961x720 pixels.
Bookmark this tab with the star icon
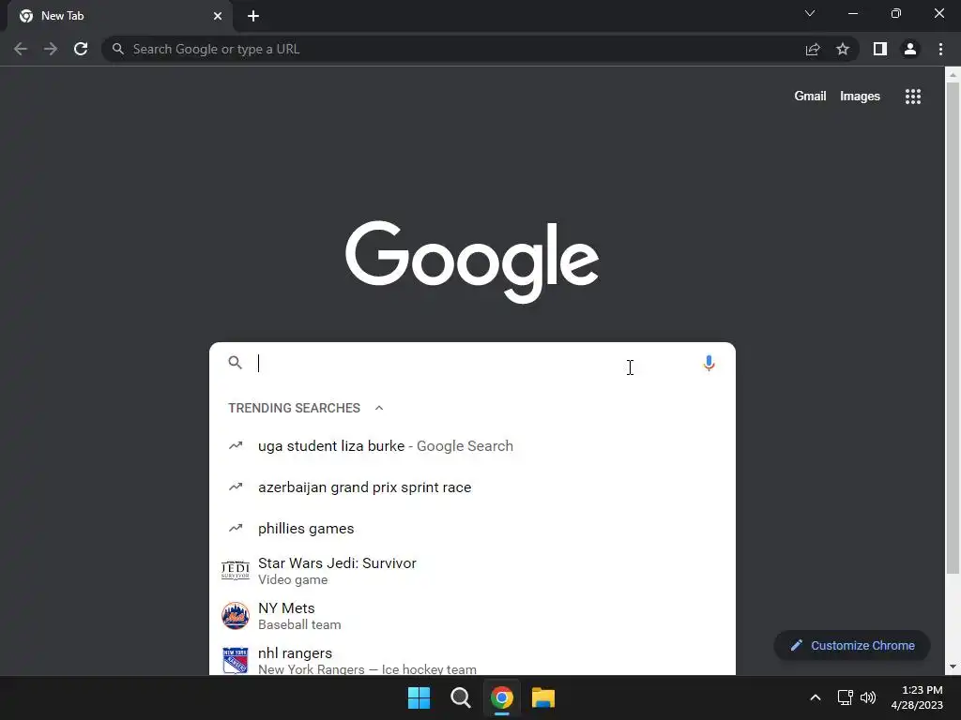(x=843, y=49)
